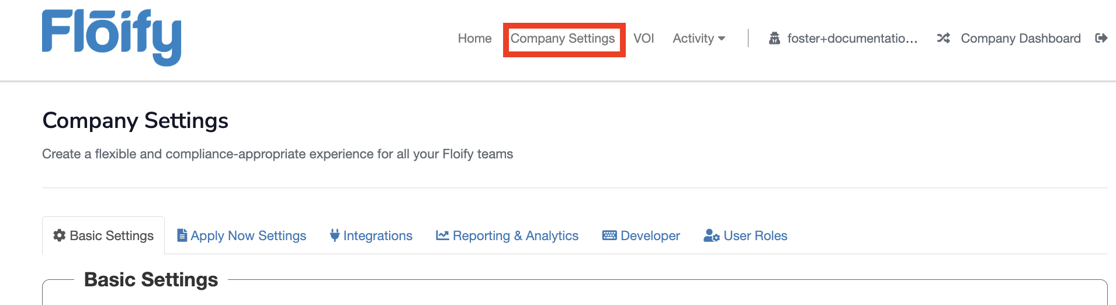Switch to the Developer tab label
Viewport: 1116px width, 305px height.
tap(650, 235)
